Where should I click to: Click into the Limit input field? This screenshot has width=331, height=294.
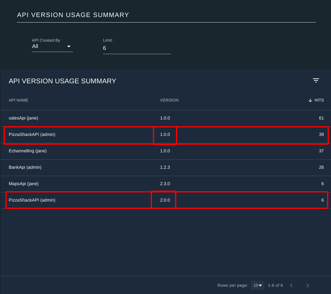point(137,48)
